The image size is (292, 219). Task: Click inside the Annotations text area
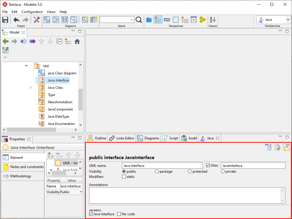coord(185,196)
